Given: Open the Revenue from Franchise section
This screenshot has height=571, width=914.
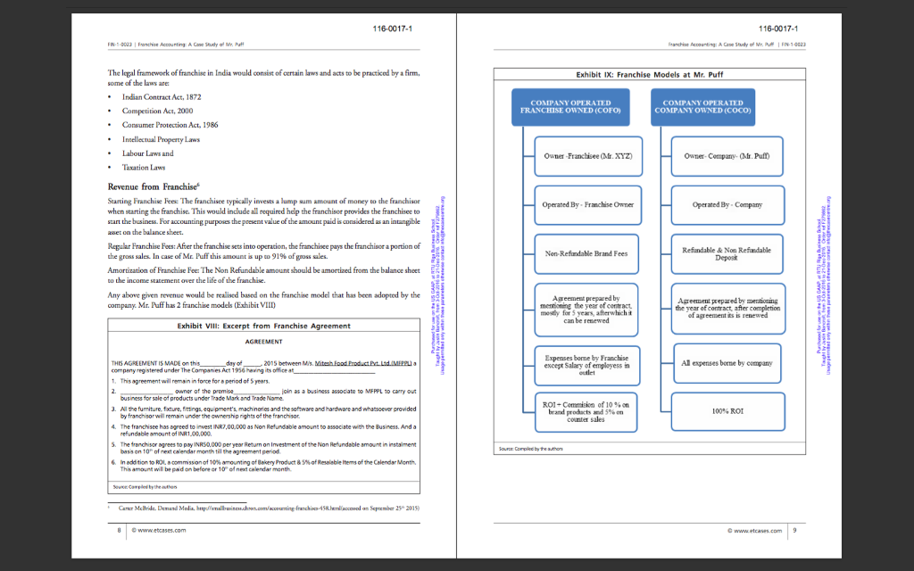Looking at the screenshot, I should point(154,185).
